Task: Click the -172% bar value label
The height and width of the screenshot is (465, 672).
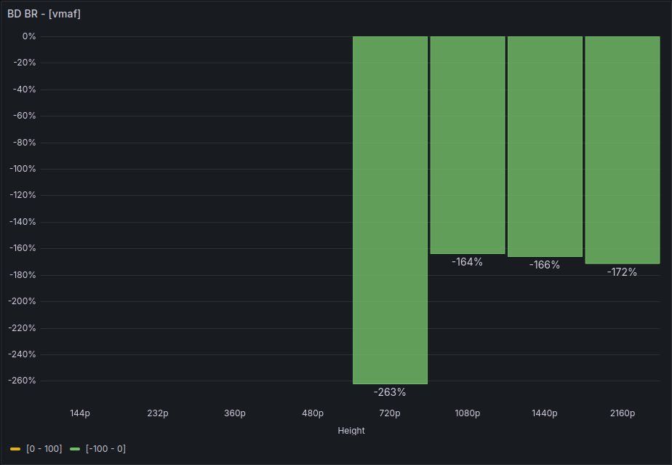Action: click(x=622, y=272)
